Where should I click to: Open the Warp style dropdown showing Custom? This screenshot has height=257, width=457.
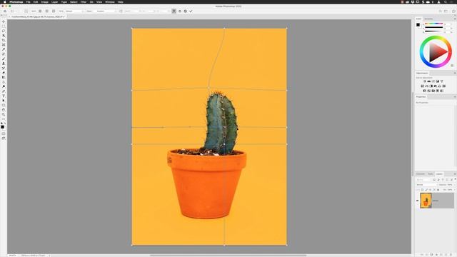click(106, 11)
